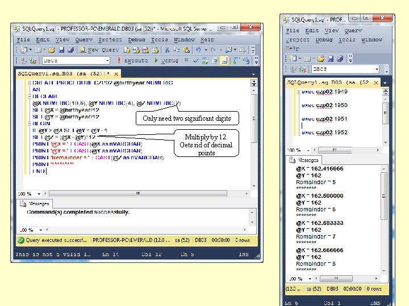Open a file using main window's folder icon
Screen dimensions: 409x306
pyautogui.click(x=52, y=50)
